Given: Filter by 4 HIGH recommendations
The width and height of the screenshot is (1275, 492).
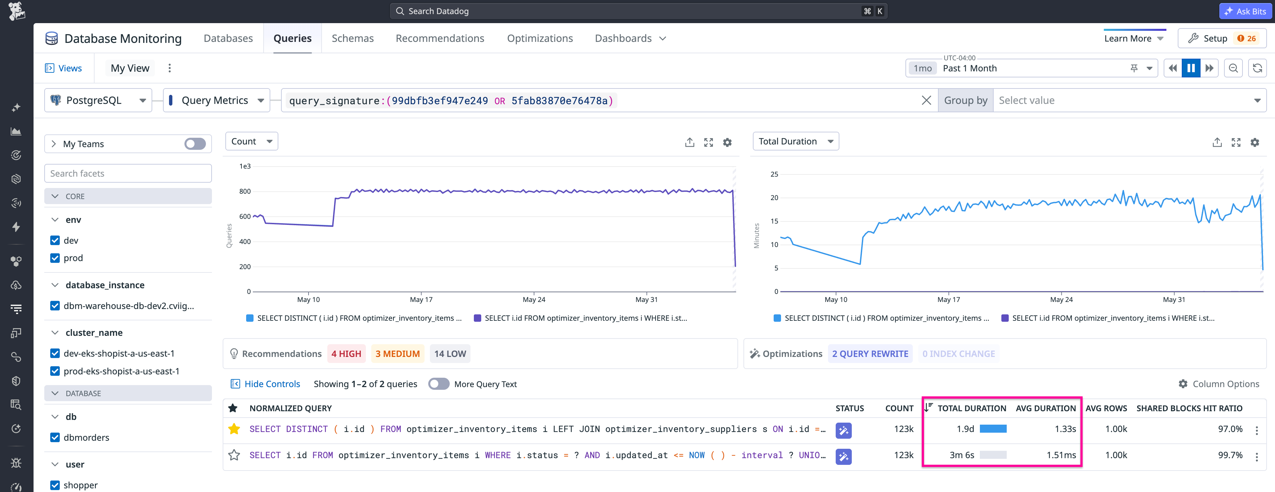Looking at the screenshot, I should tap(346, 354).
